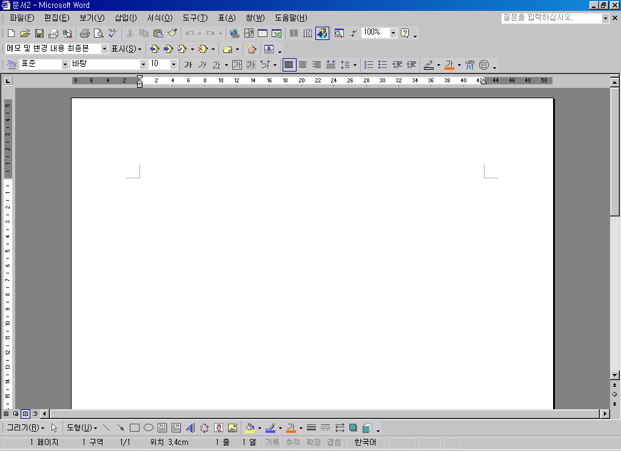The image size is (621, 451).
Task: Open the Columns layout button
Action: click(x=294, y=33)
